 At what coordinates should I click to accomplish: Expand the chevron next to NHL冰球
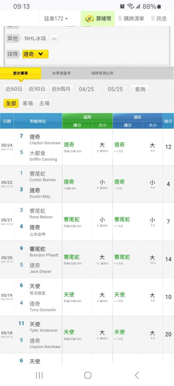(x=54, y=39)
